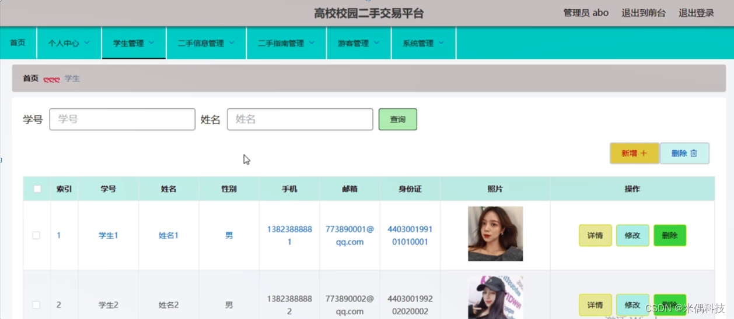Click cell 学生2 in 学号 column

click(108, 304)
